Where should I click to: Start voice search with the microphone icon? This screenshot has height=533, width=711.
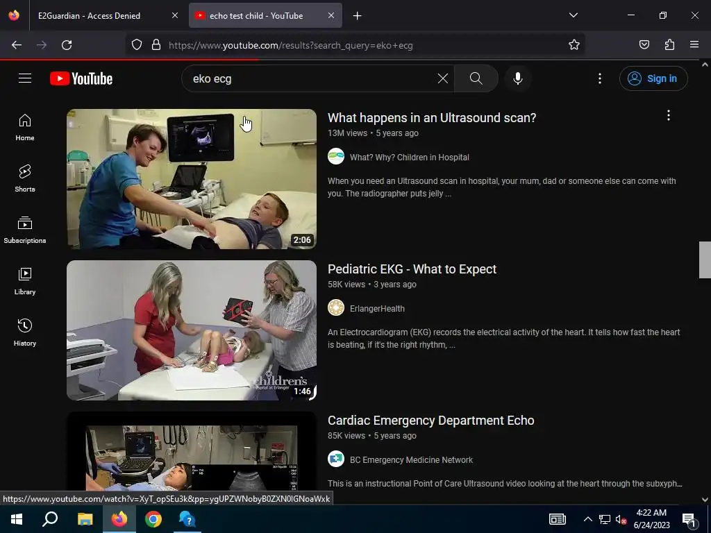517,78
